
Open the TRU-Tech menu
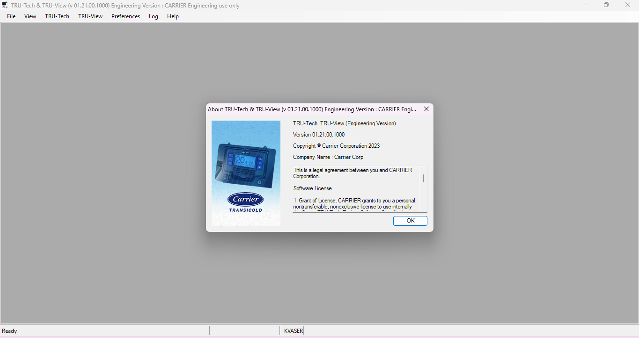tap(57, 16)
